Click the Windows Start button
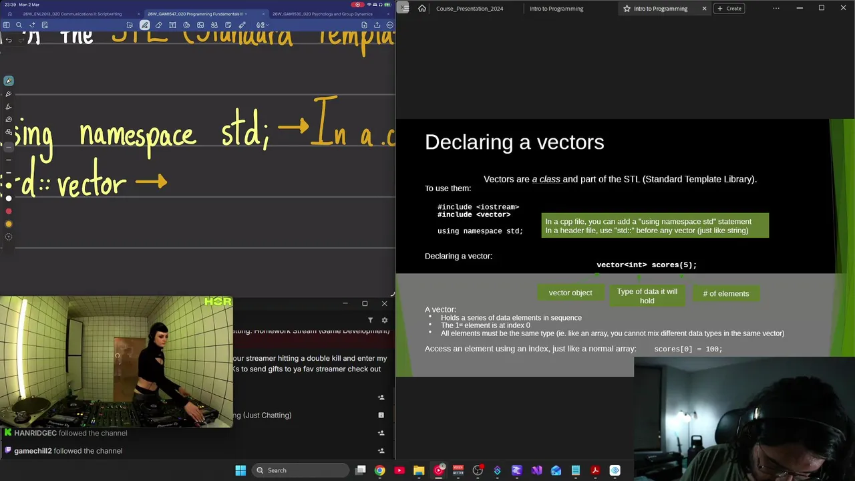The height and width of the screenshot is (481, 855). (x=240, y=470)
